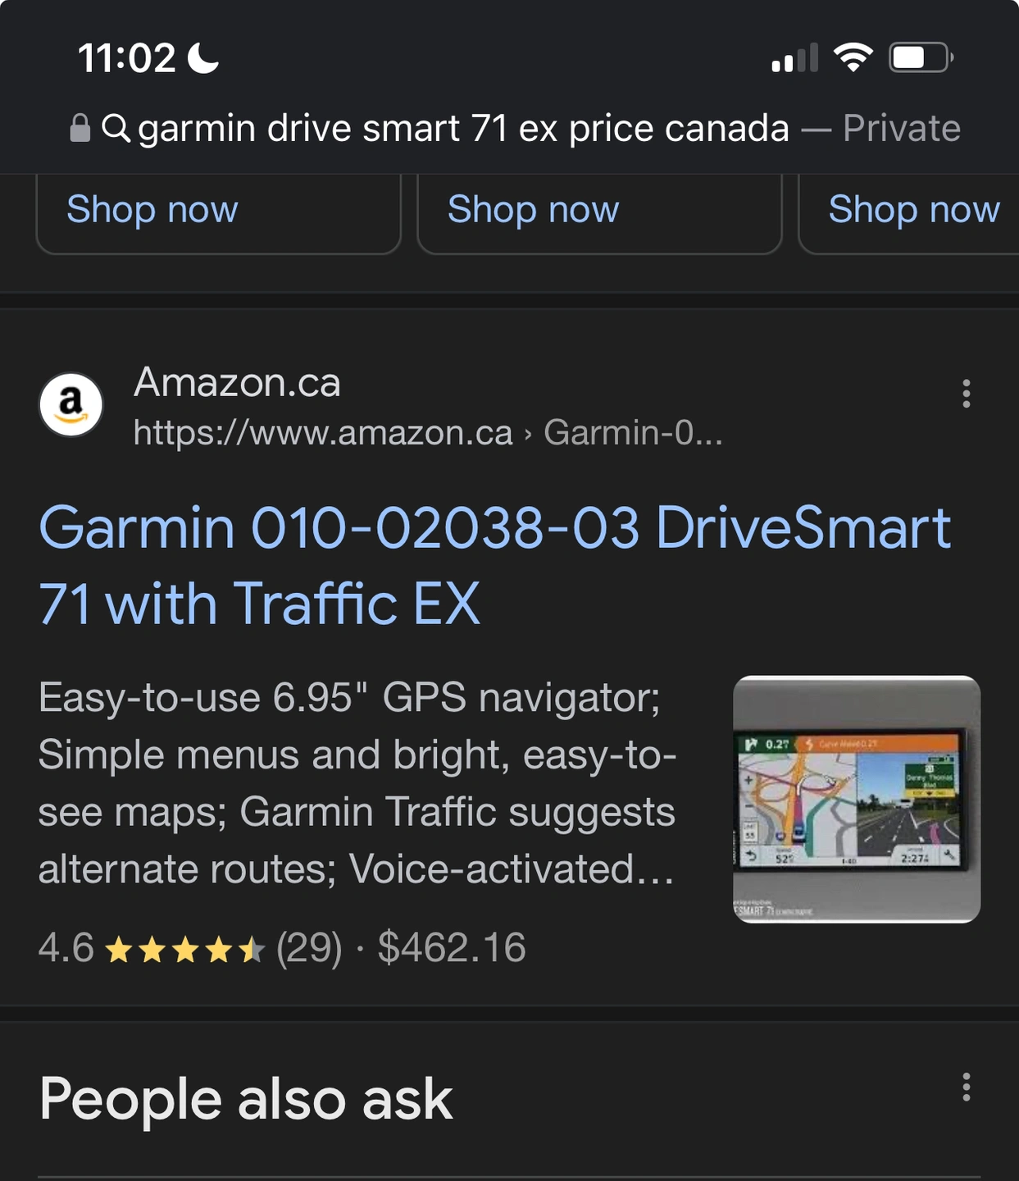Open the People also ask three-dot menu

tap(967, 1087)
